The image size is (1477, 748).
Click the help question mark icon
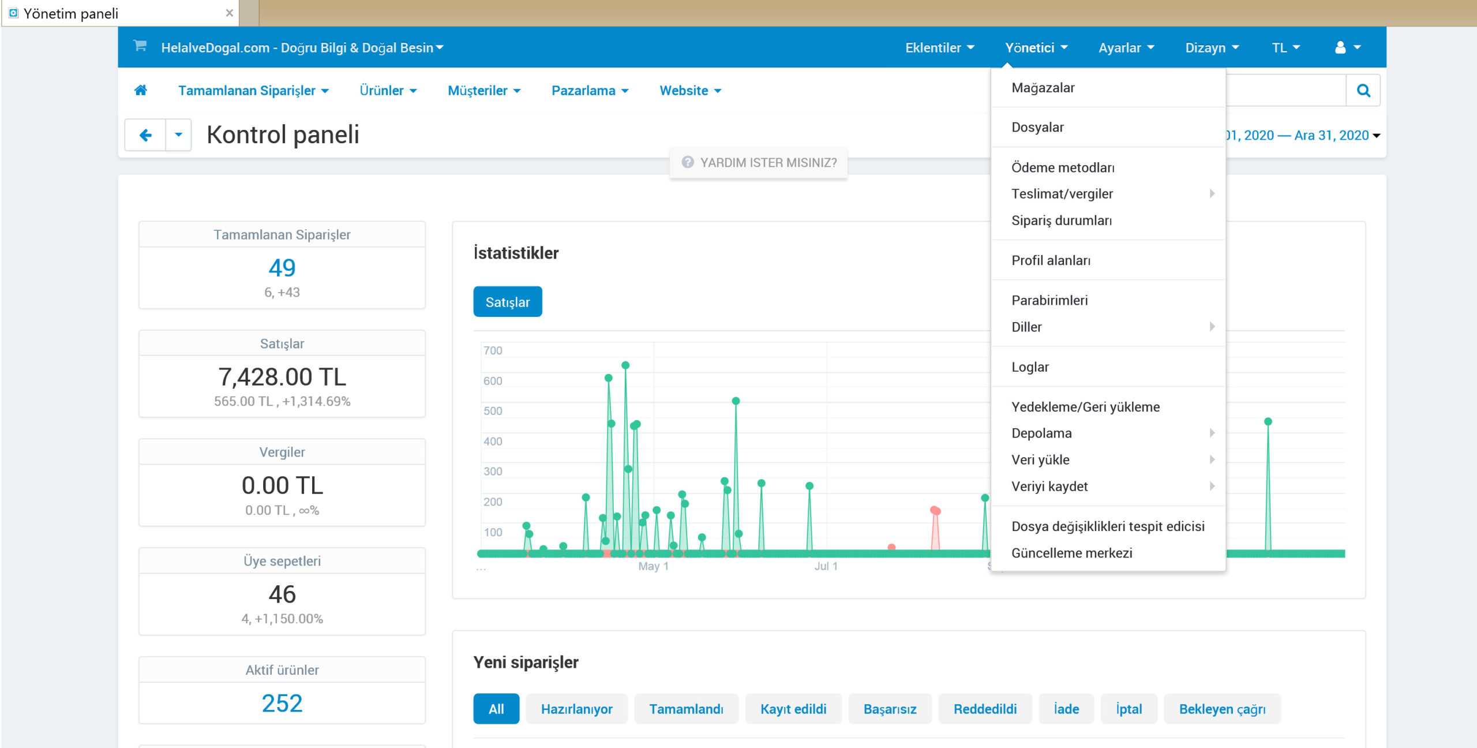click(x=688, y=163)
